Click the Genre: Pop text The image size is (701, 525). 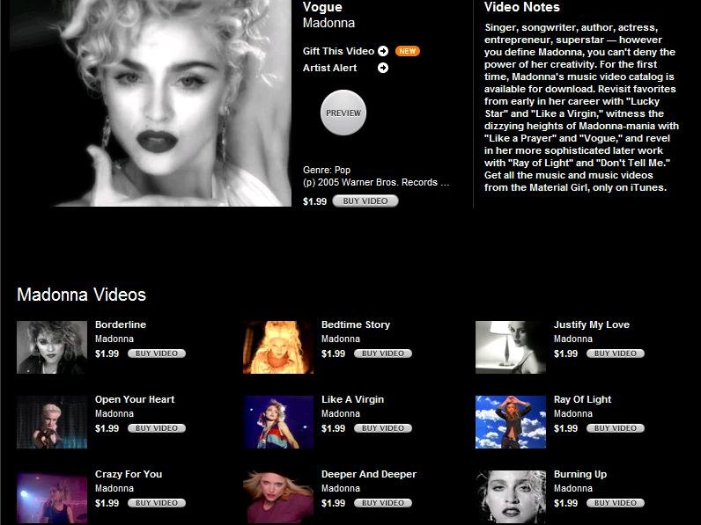pos(327,170)
